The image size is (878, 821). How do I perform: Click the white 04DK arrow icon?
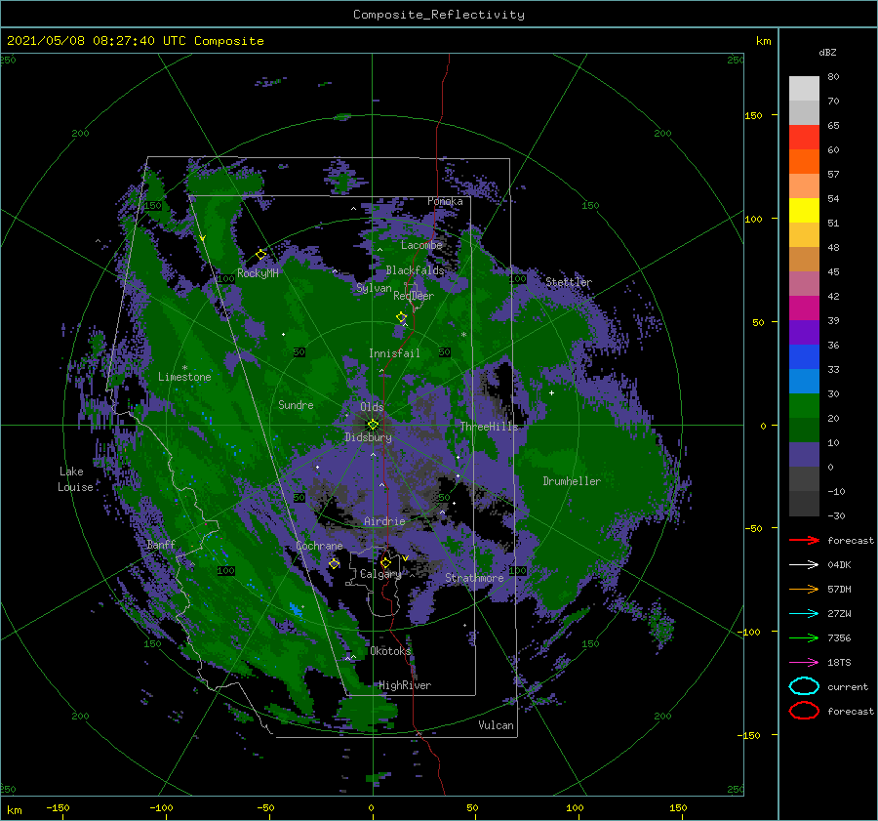click(x=804, y=564)
